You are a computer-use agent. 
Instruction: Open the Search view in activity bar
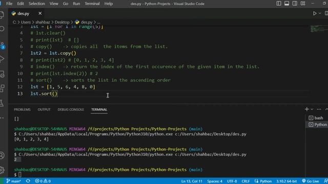pyautogui.click(x=2, y=29)
